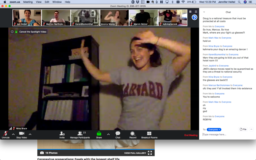Open video options arrow beside Stop Video
The image size is (256, 160).
(x=30, y=134)
